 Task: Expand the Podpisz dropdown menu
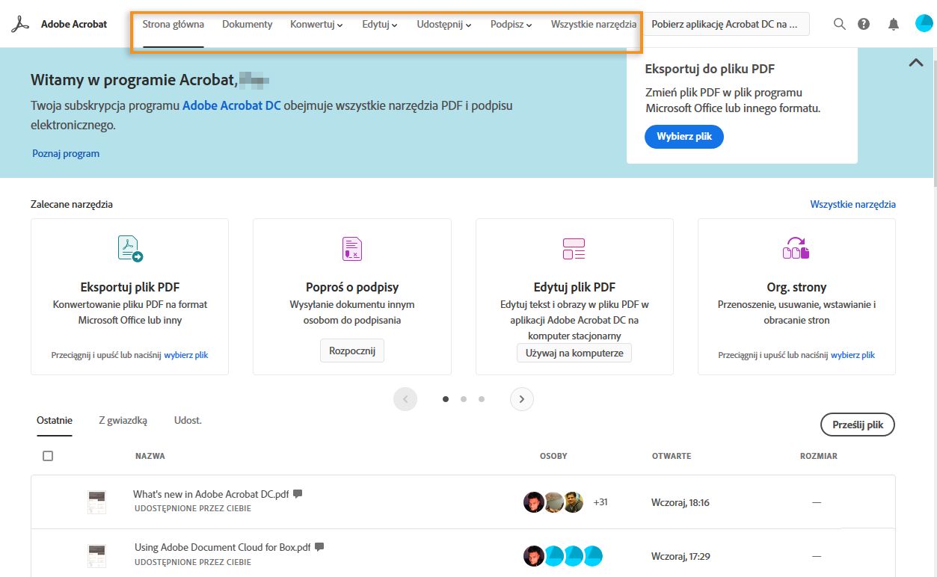pyautogui.click(x=511, y=25)
